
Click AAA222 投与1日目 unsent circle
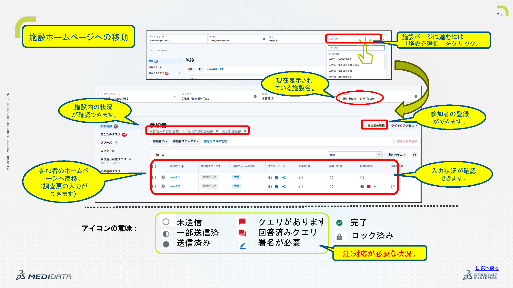[301, 187]
